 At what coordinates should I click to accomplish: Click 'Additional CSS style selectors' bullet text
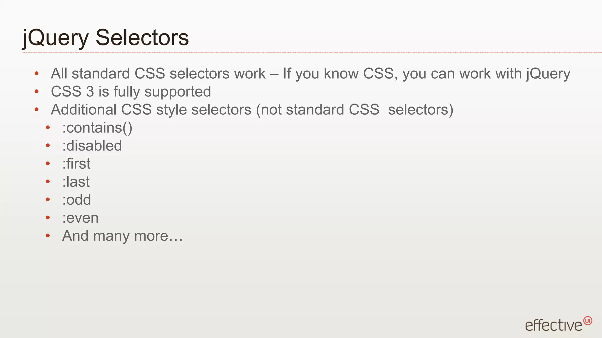(151, 110)
